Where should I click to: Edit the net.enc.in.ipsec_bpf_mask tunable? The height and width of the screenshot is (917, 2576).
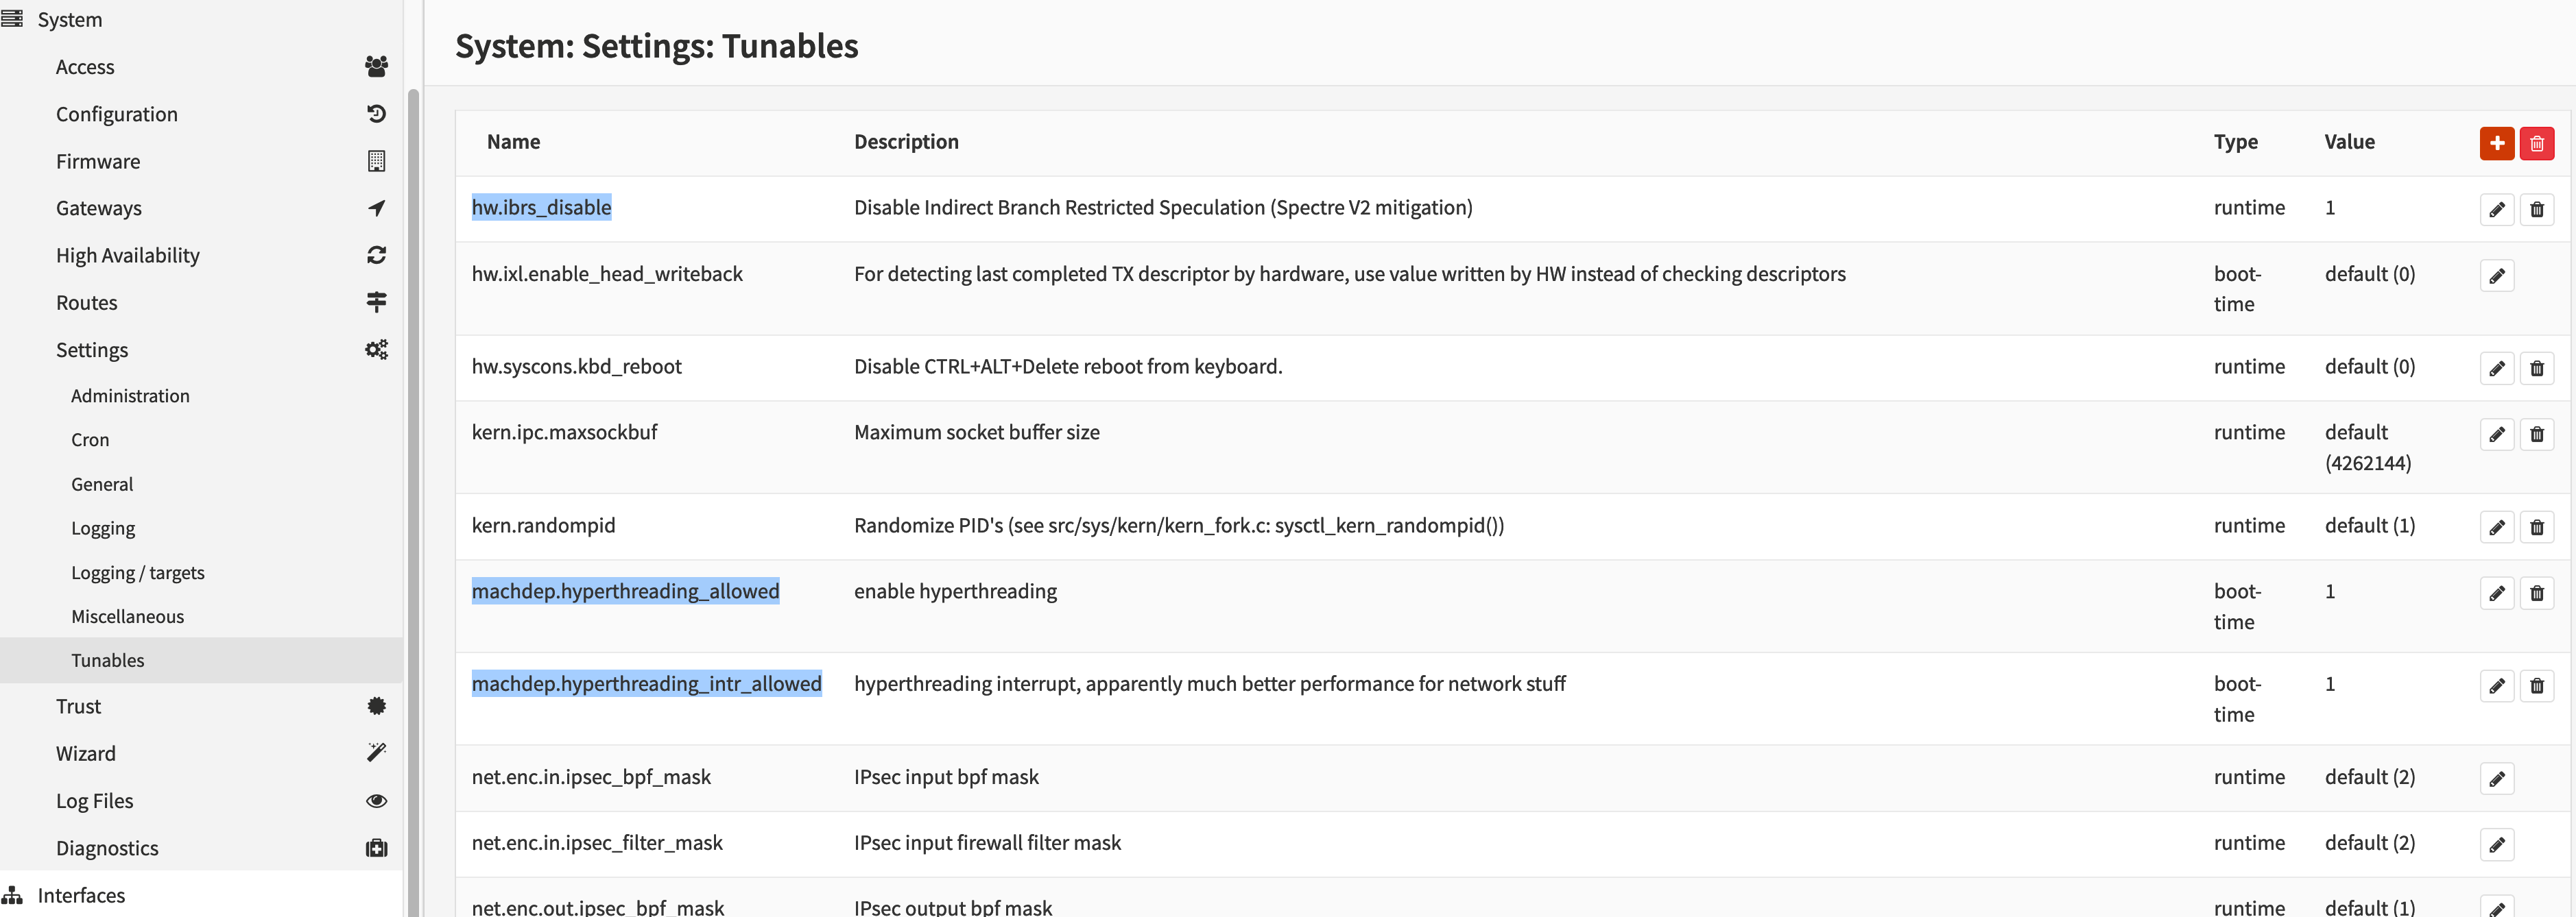point(2496,779)
